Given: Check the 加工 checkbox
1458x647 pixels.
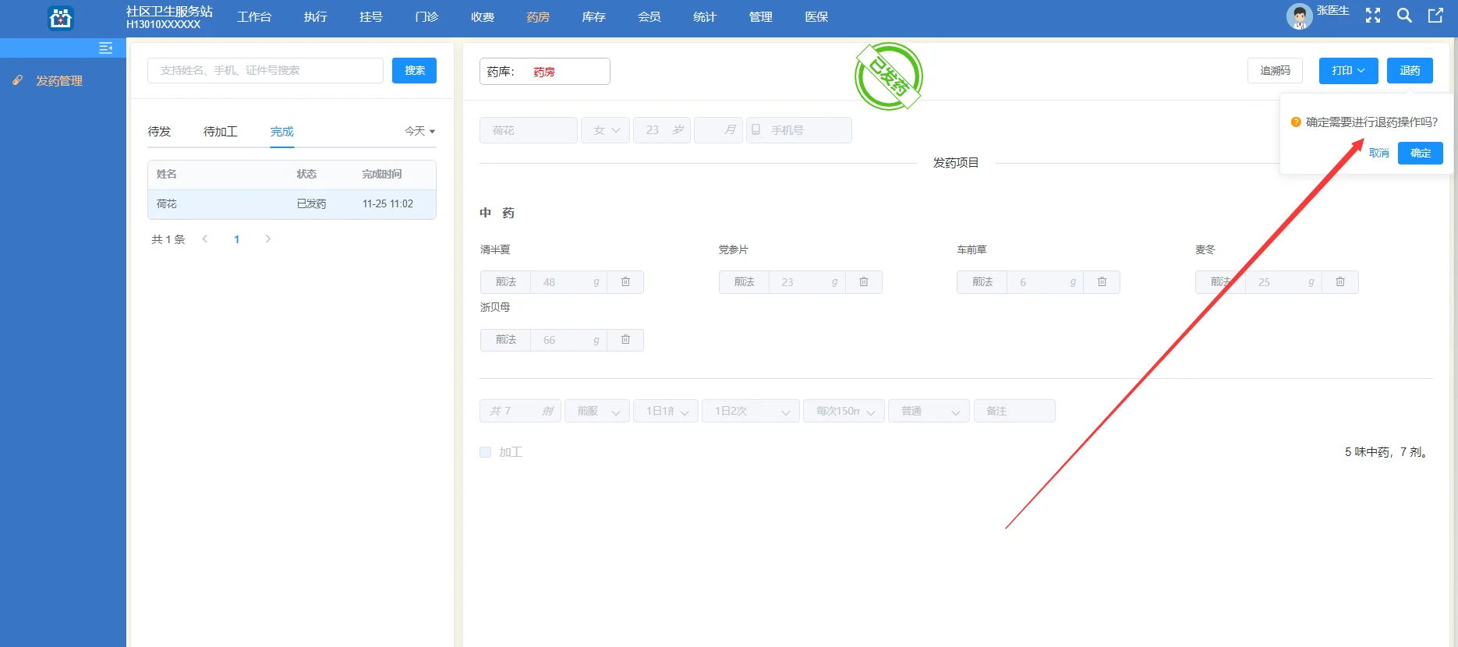Looking at the screenshot, I should (485, 452).
